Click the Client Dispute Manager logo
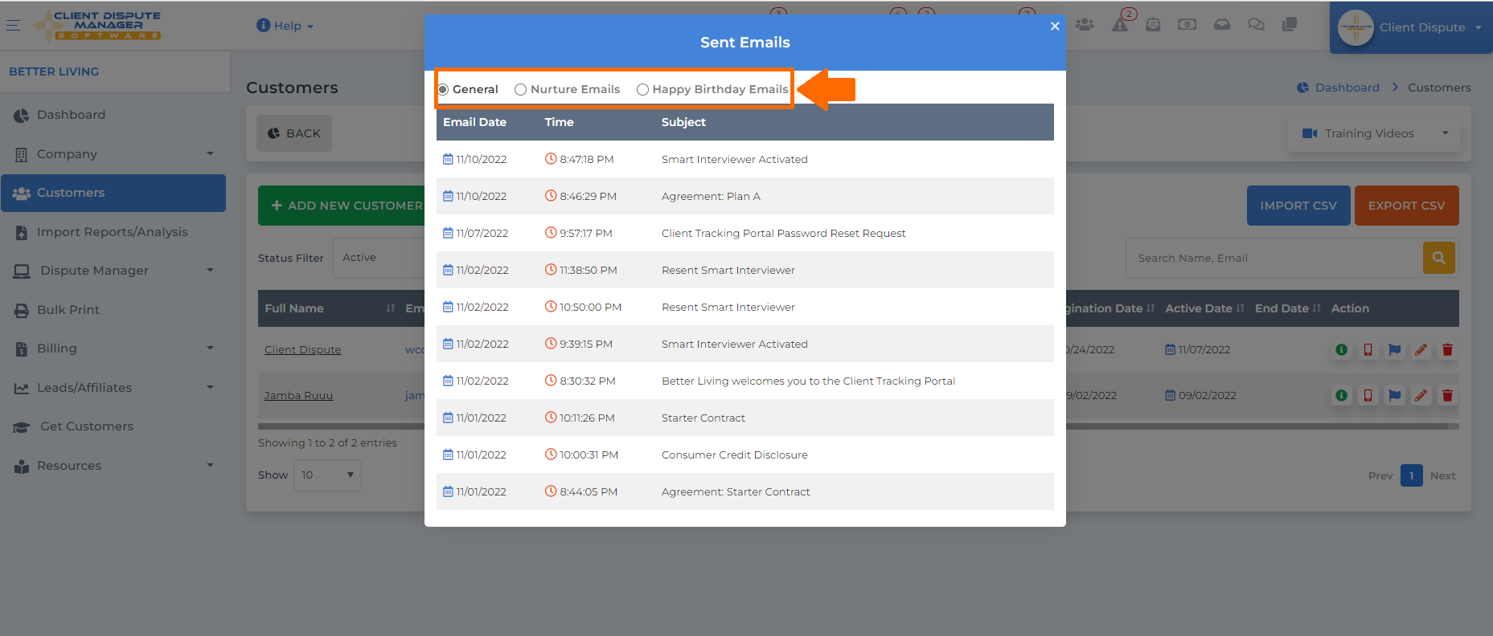 click(97, 25)
